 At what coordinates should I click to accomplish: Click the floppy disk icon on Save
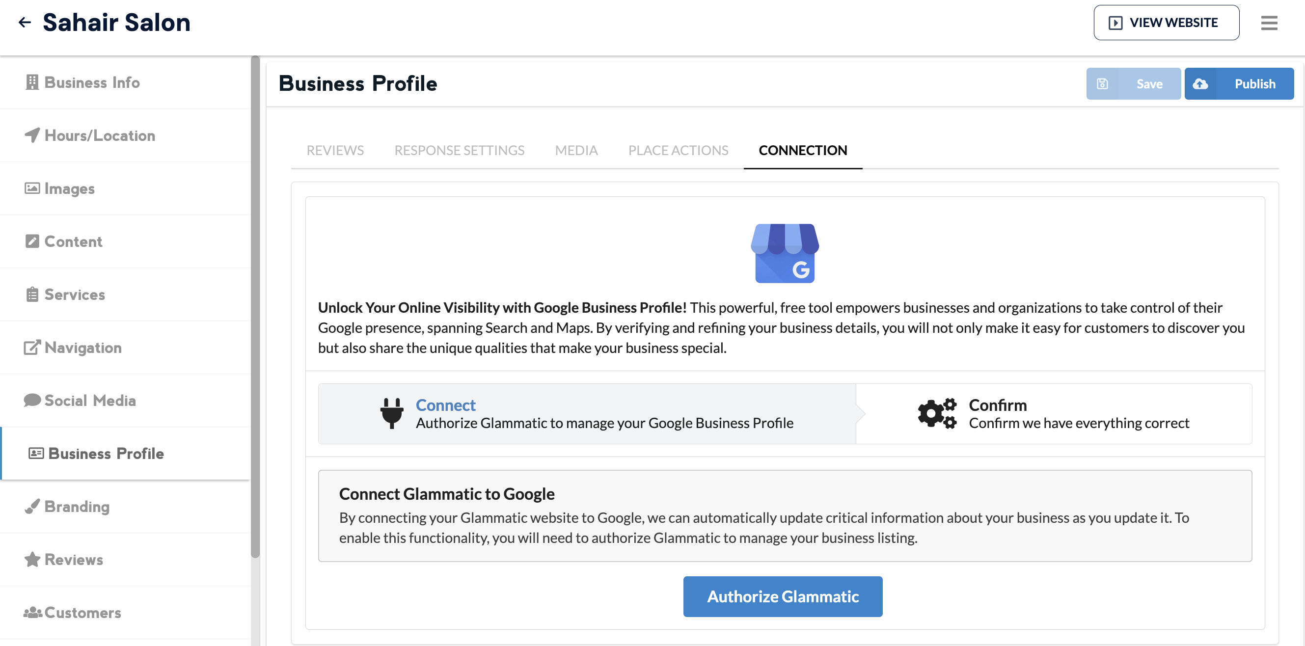(1102, 83)
